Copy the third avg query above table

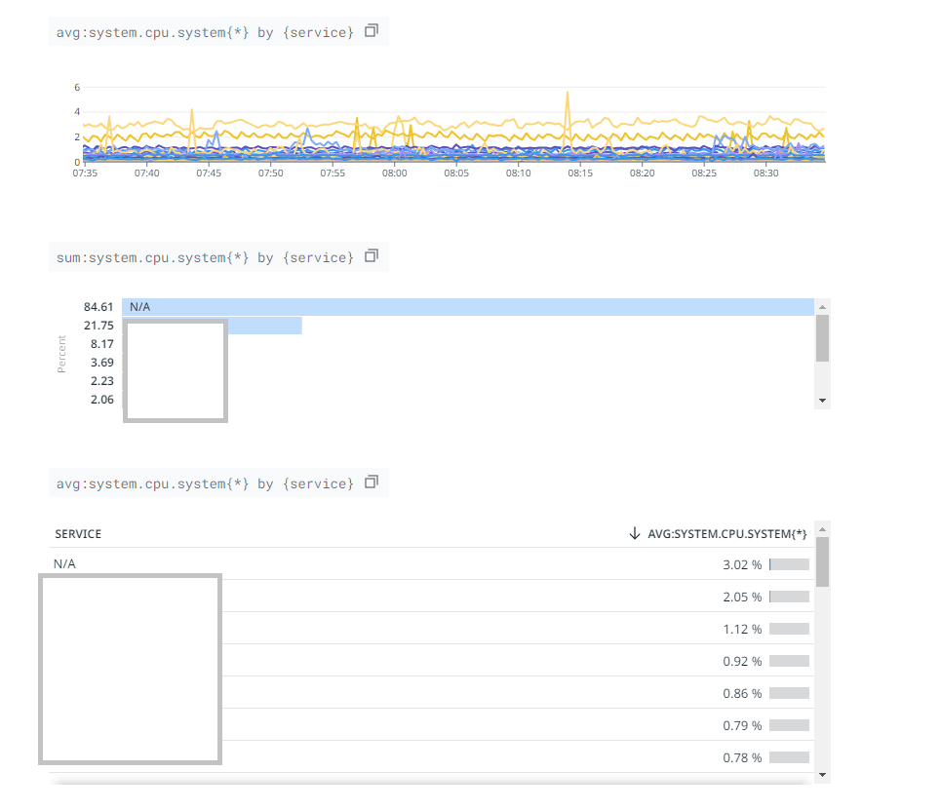coord(372,482)
